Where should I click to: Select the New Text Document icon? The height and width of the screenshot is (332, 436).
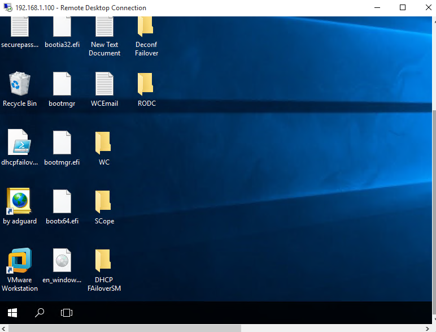click(x=104, y=27)
